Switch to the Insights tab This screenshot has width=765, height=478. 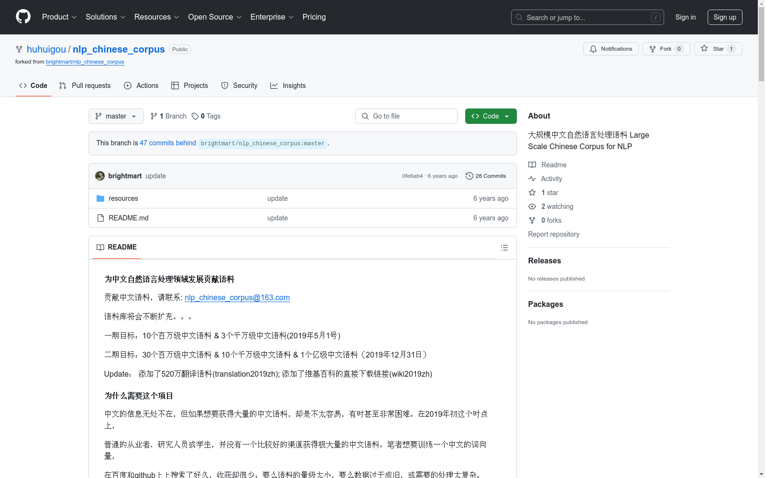(x=288, y=86)
